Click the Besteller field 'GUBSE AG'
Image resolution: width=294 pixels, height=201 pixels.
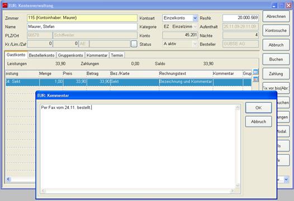point(240,44)
